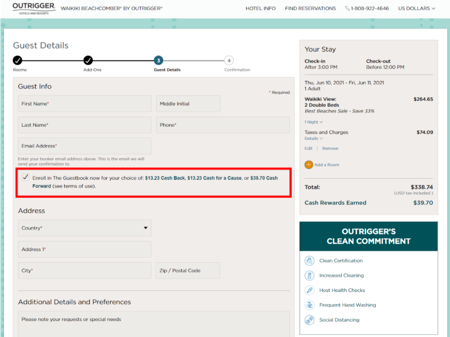This screenshot has height=337, width=450.
Task: Expand the 1 Night breakdown
Action: pos(314,122)
